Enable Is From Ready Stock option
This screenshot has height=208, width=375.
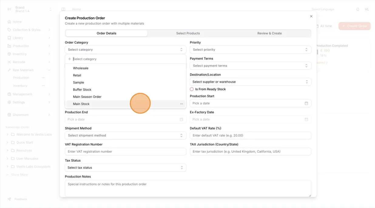(192, 89)
